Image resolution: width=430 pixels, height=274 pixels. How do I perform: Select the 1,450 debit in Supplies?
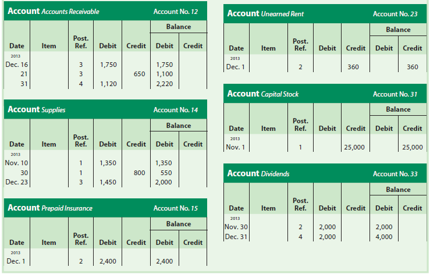pyautogui.click(x=108, y=182)
